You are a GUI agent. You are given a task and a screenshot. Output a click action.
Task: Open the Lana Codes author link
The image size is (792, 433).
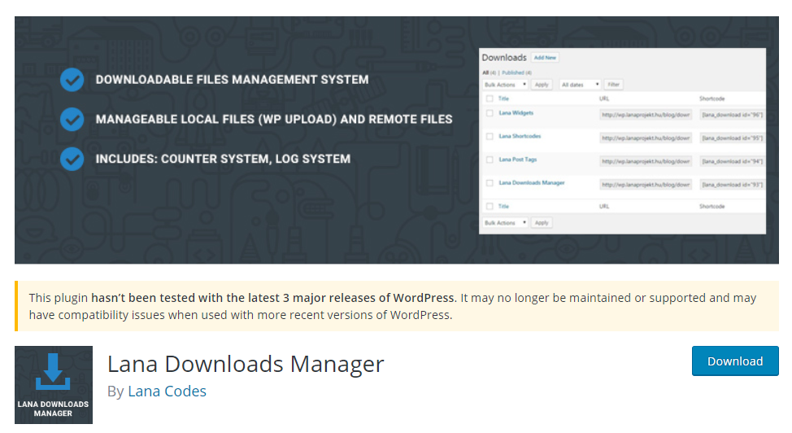click(167, 391)
